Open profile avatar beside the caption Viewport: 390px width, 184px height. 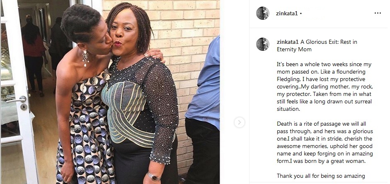click(x=263, y=44)
